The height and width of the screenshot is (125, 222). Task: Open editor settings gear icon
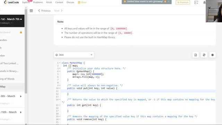[x=213, y=55]
